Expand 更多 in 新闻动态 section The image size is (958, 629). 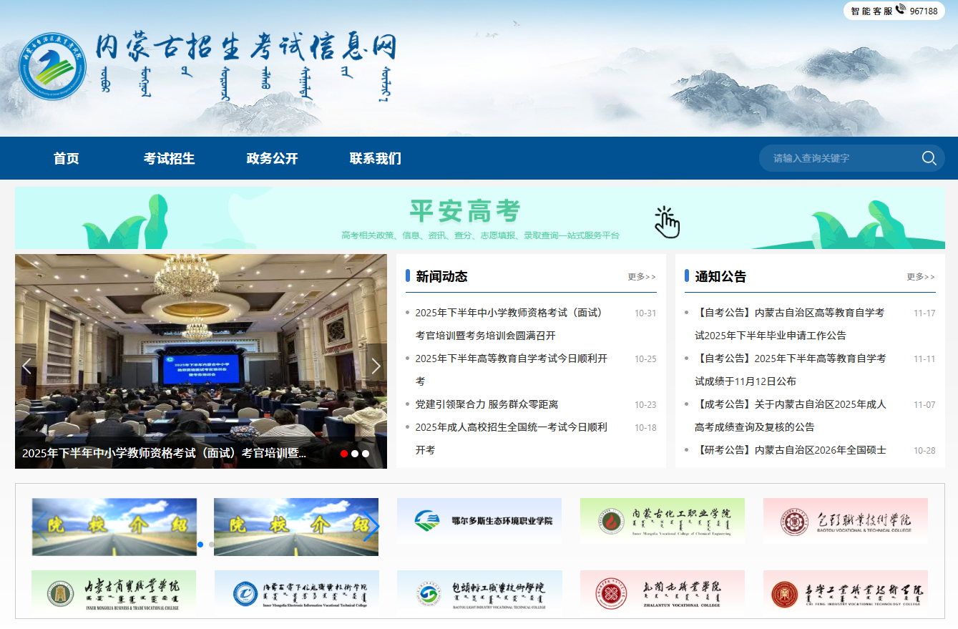[x=641, y=277]
